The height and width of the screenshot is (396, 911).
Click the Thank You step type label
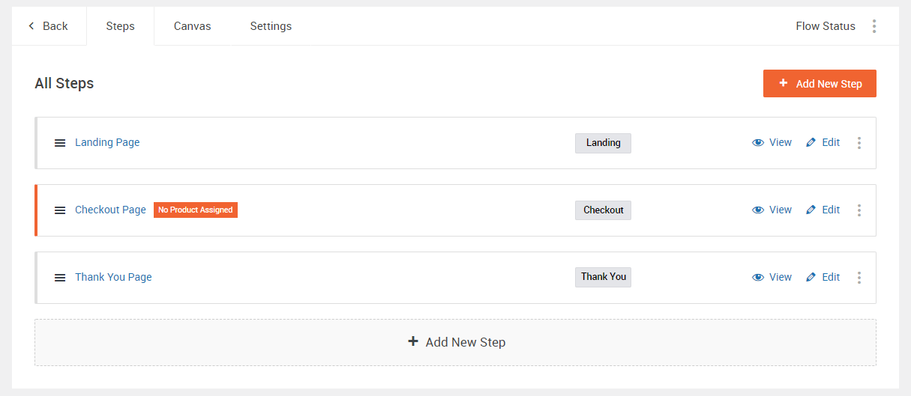tap(603, 277)
